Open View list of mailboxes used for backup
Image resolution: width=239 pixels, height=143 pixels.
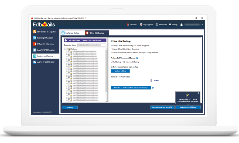(131, 88)
